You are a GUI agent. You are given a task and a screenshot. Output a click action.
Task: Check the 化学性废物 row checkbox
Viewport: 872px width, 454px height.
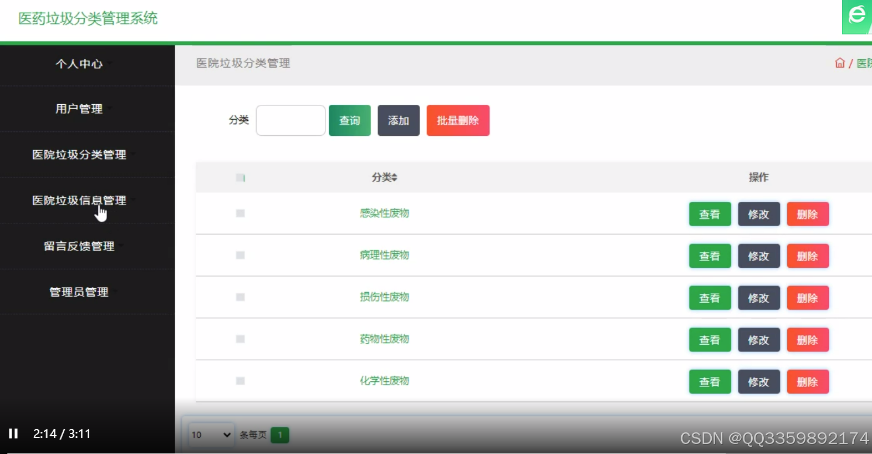(x=240, y=381)
